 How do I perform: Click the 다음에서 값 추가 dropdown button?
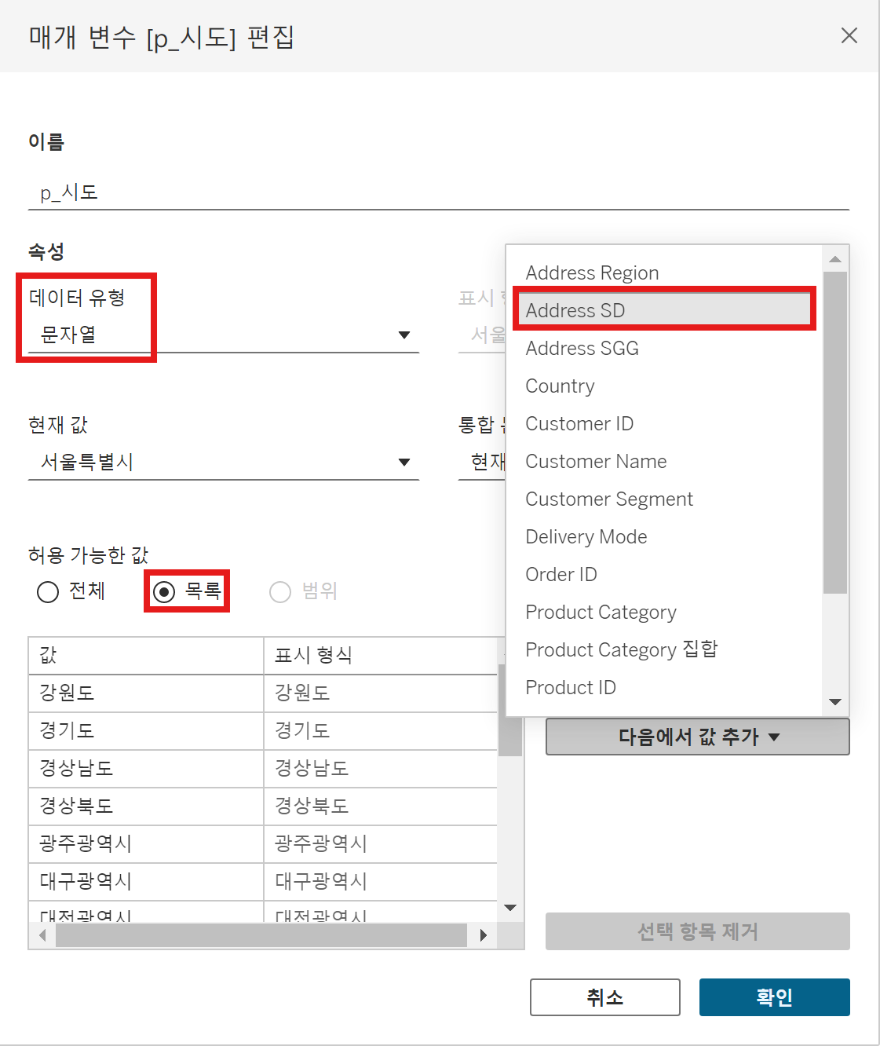(x=697, y=737)
